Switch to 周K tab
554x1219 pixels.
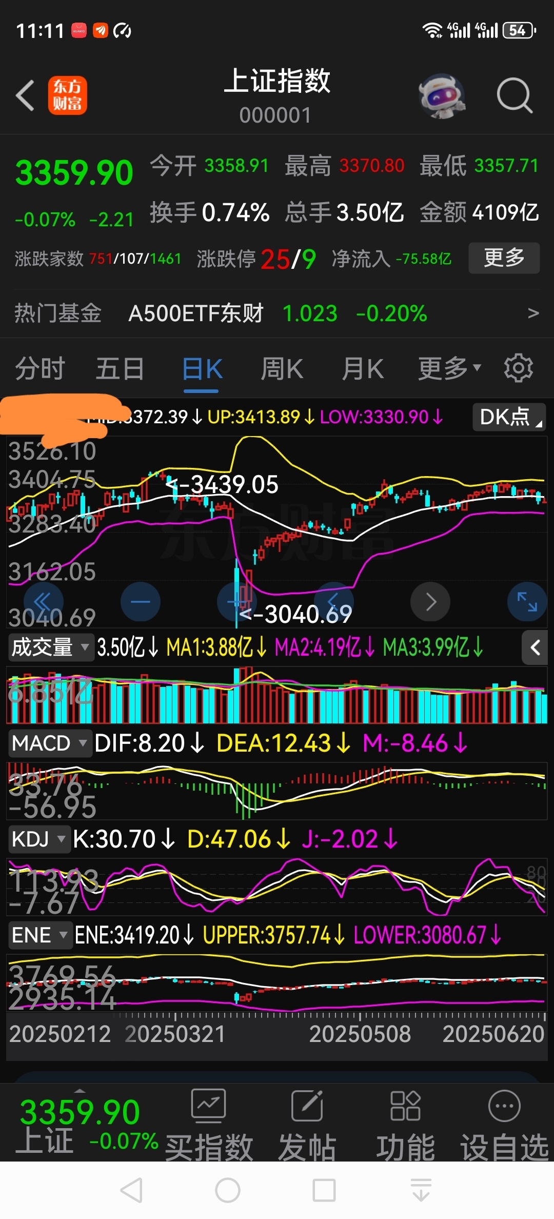click(282, 368)
